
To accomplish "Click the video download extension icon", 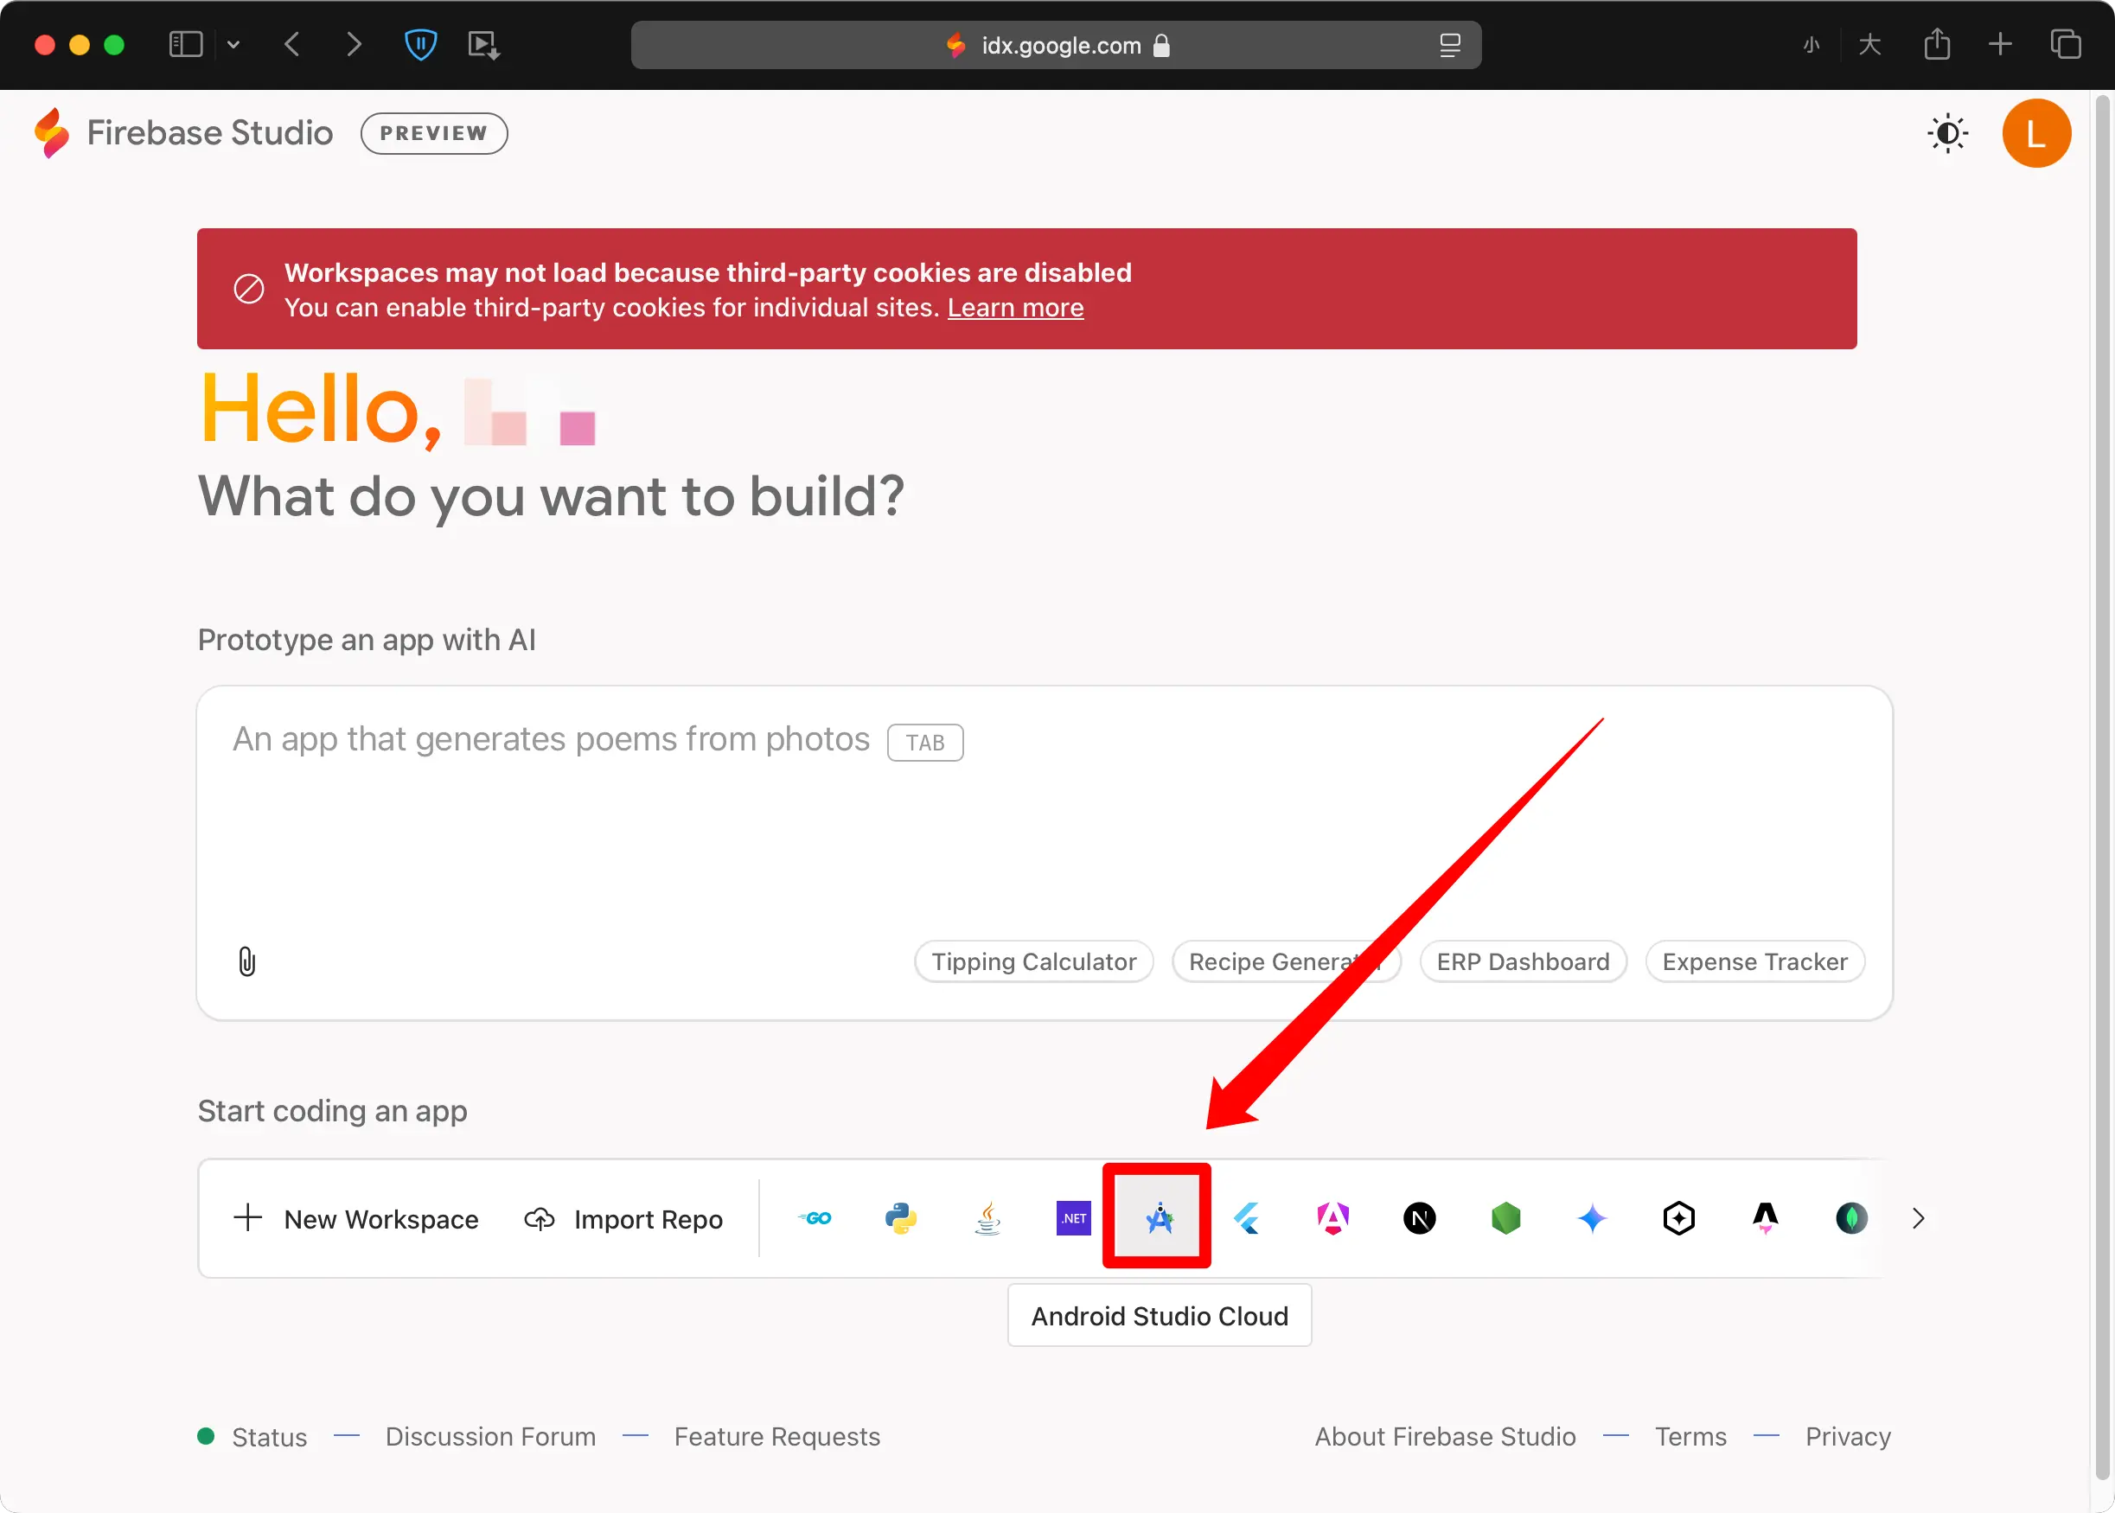I will [x=483, y=45].
